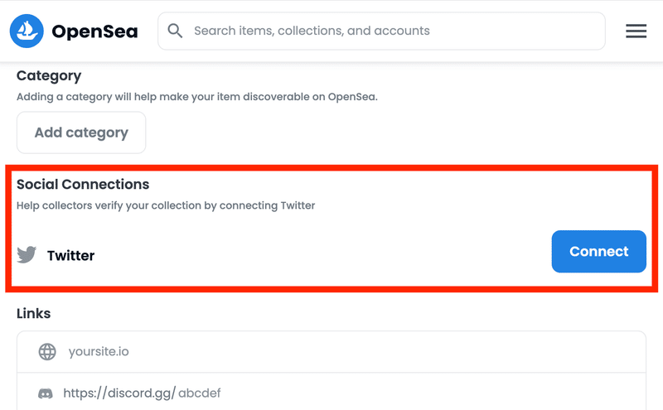
Task: Click the Social Connections heading
Action: (x=83, y=184)
